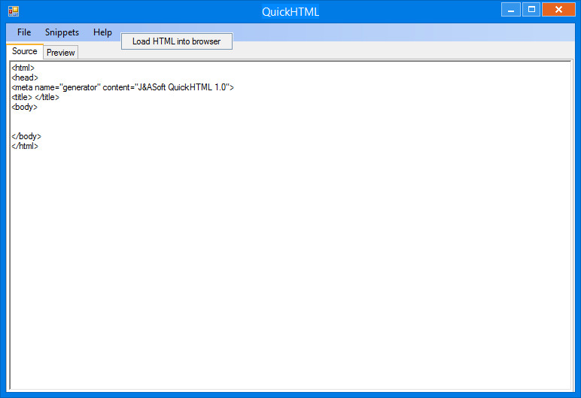Click the QuickHTML app icon in title bar
Screen dimensions: 581x398
pos(14,11)
